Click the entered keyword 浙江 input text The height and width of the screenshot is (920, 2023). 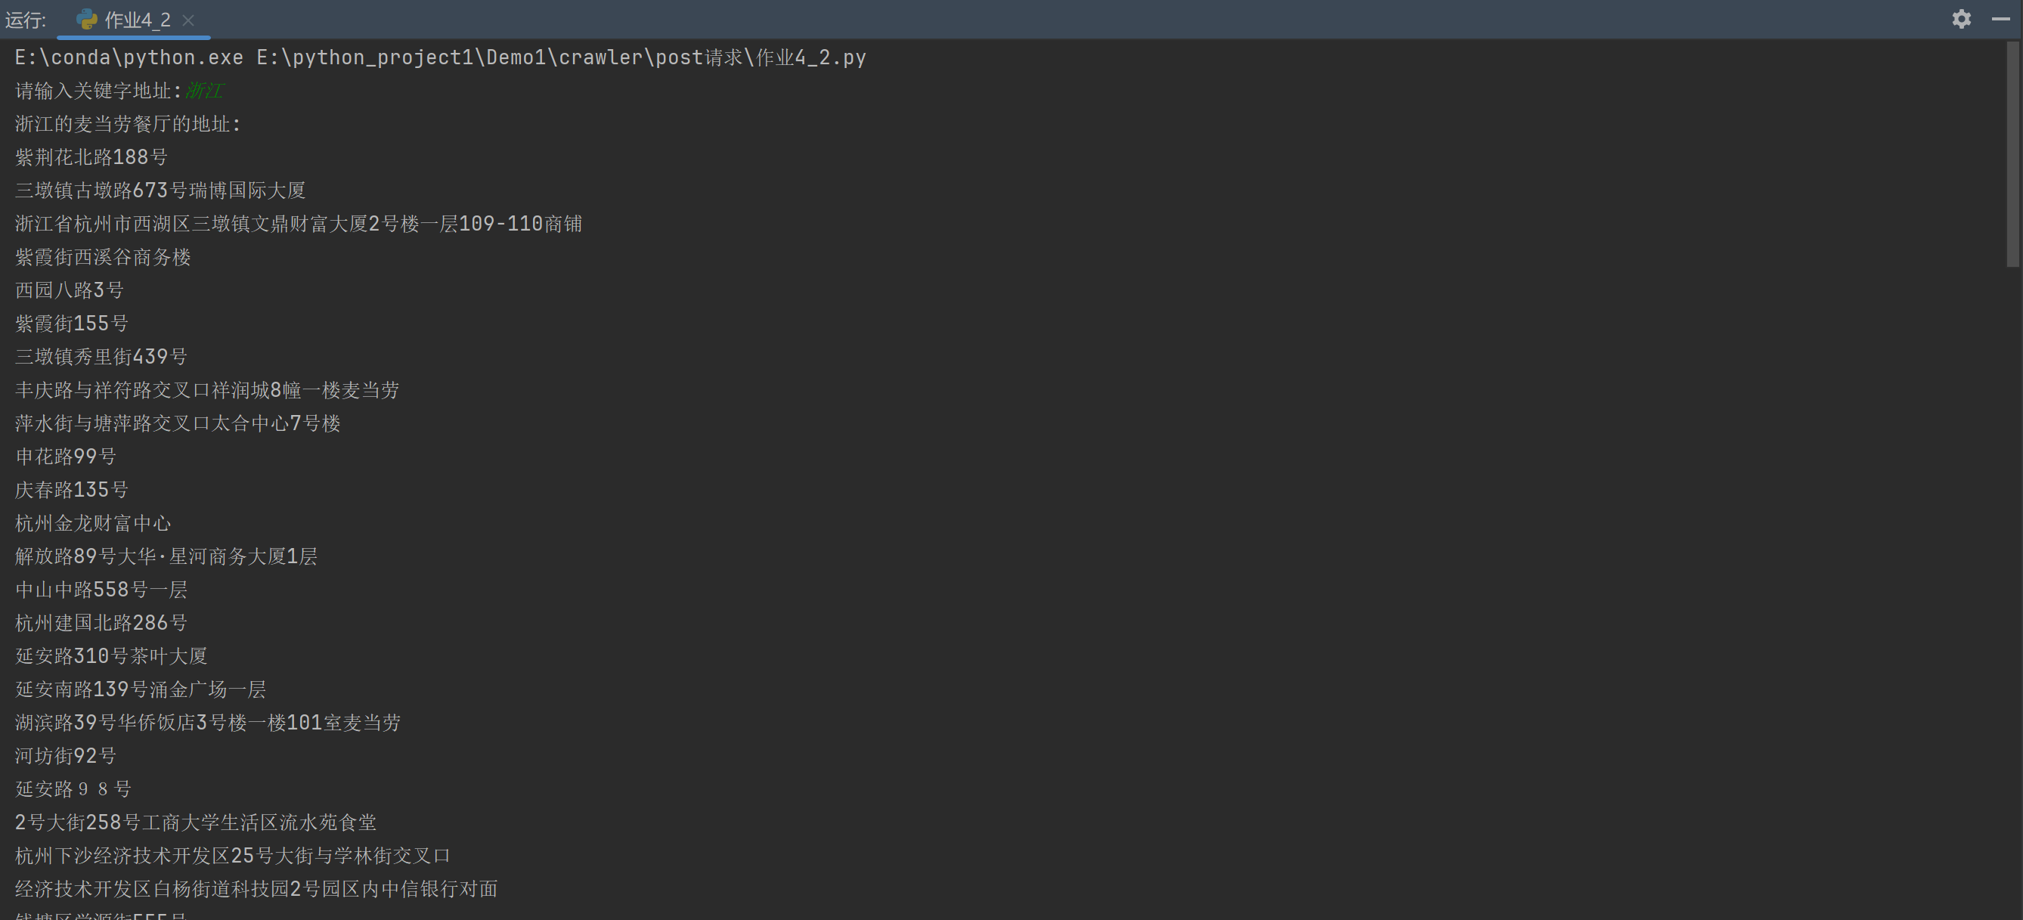tap(204, 91)
